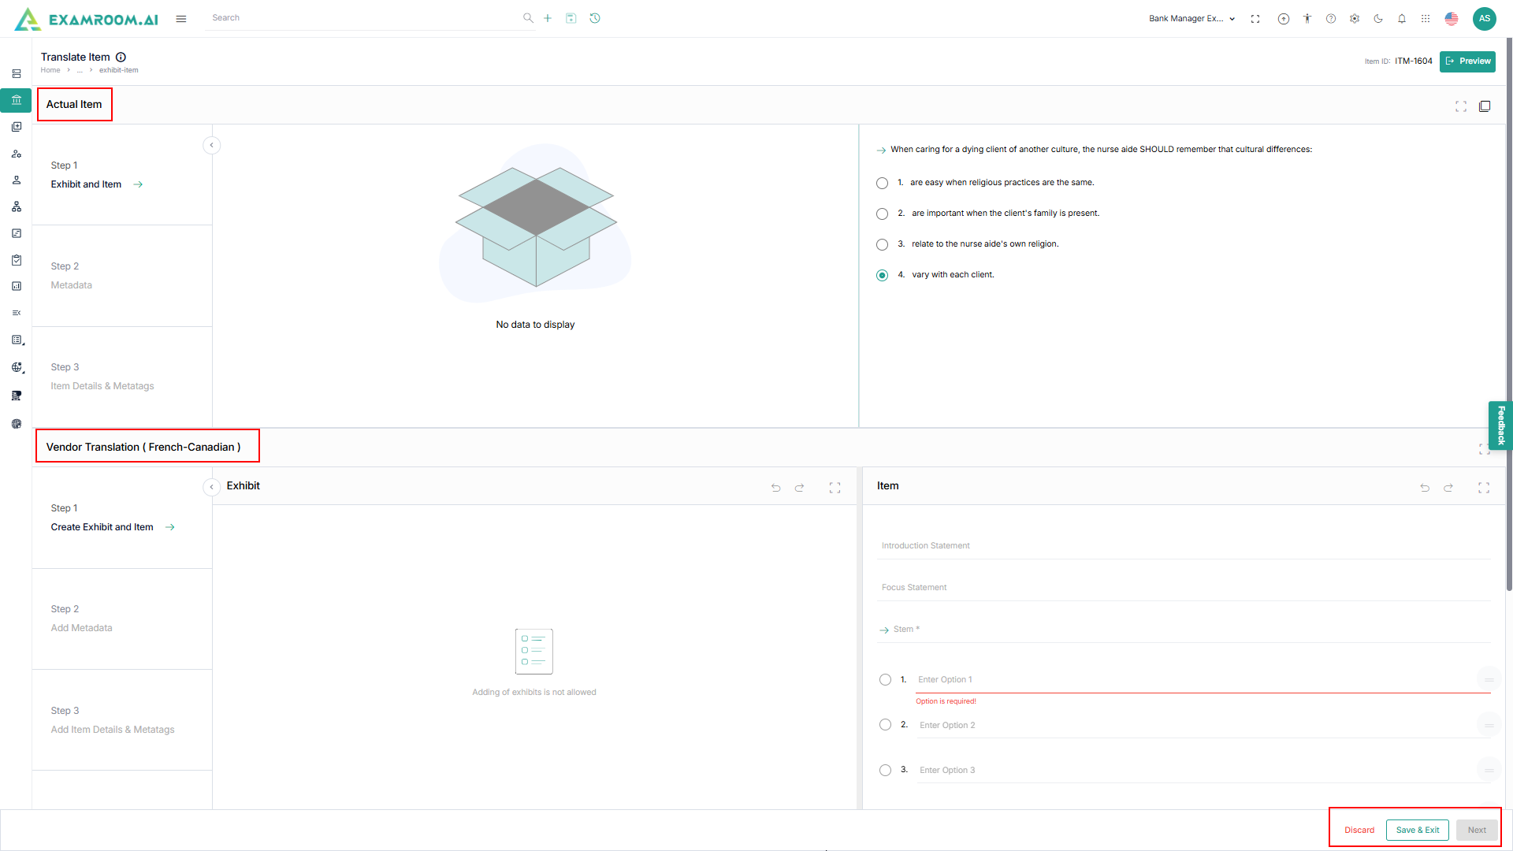The width and height of the screenshot is (1513, 851).
Task: Toggle dark mode moon icon
Action: [x=1378, y=19]
